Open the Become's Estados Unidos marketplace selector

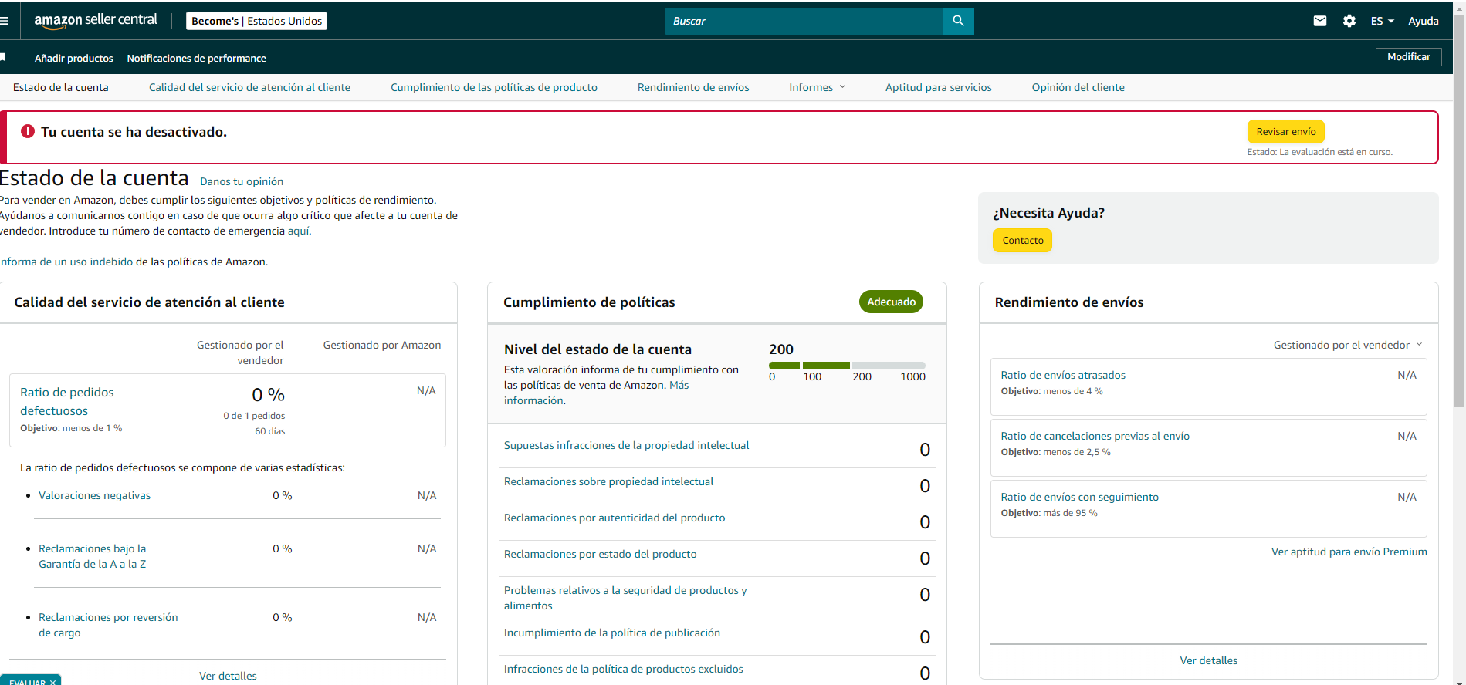(256, 21)
